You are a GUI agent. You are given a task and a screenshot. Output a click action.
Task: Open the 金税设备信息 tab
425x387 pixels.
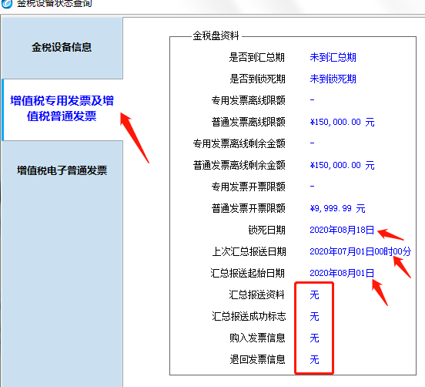[x=62, y=48]
